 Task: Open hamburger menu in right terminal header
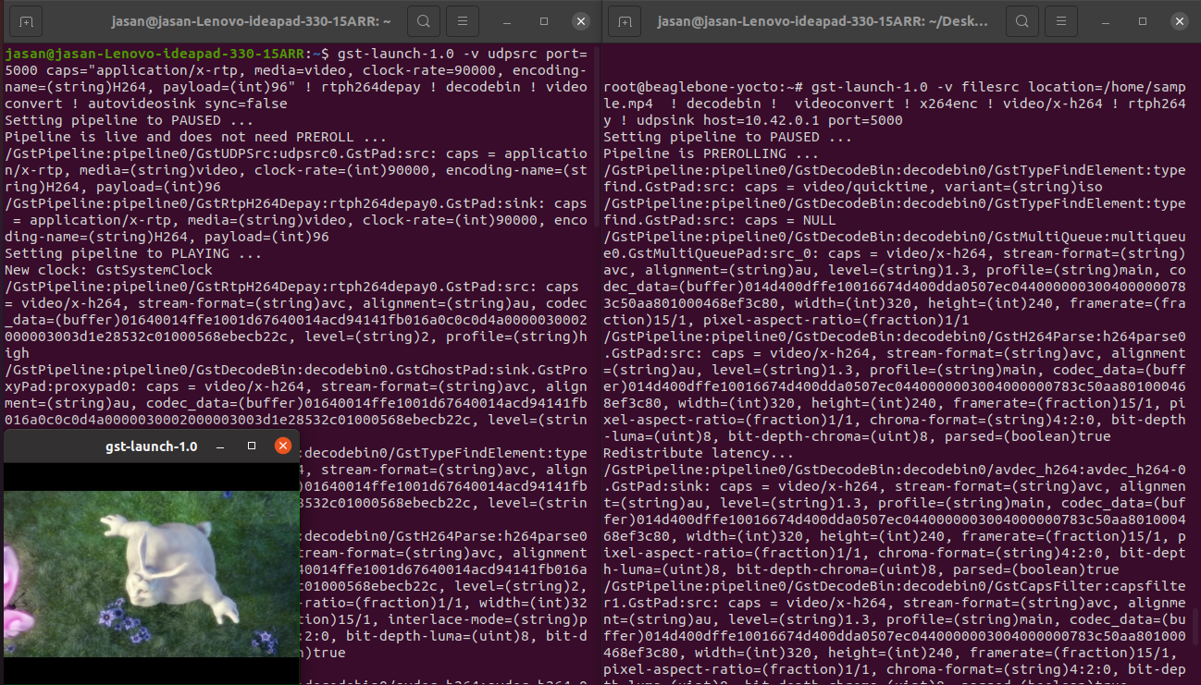point(1062,20)
